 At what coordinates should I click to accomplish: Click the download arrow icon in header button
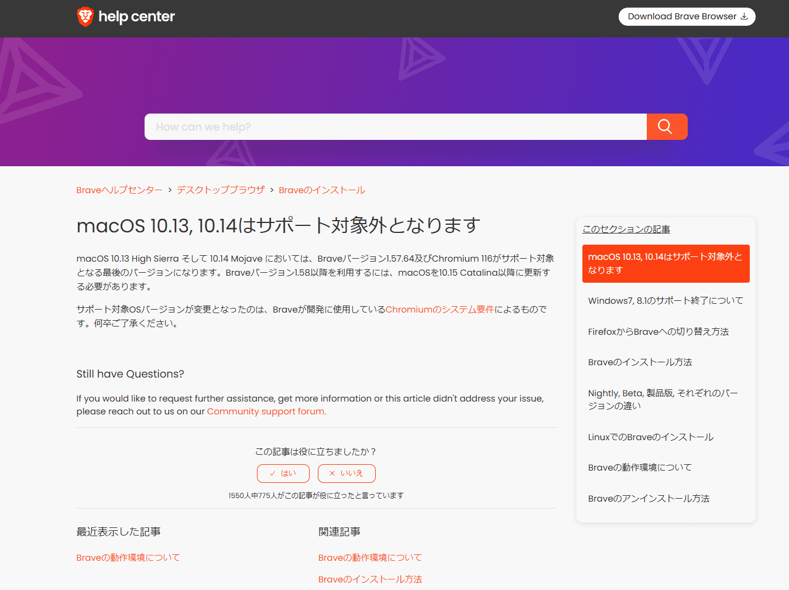pyautogui.click(x=744, y=16)
